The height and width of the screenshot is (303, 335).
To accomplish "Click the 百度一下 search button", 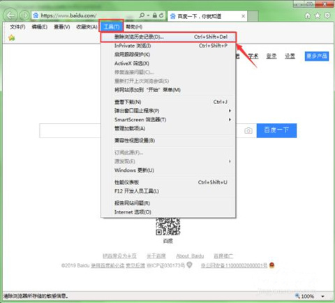I will [276, 131].
